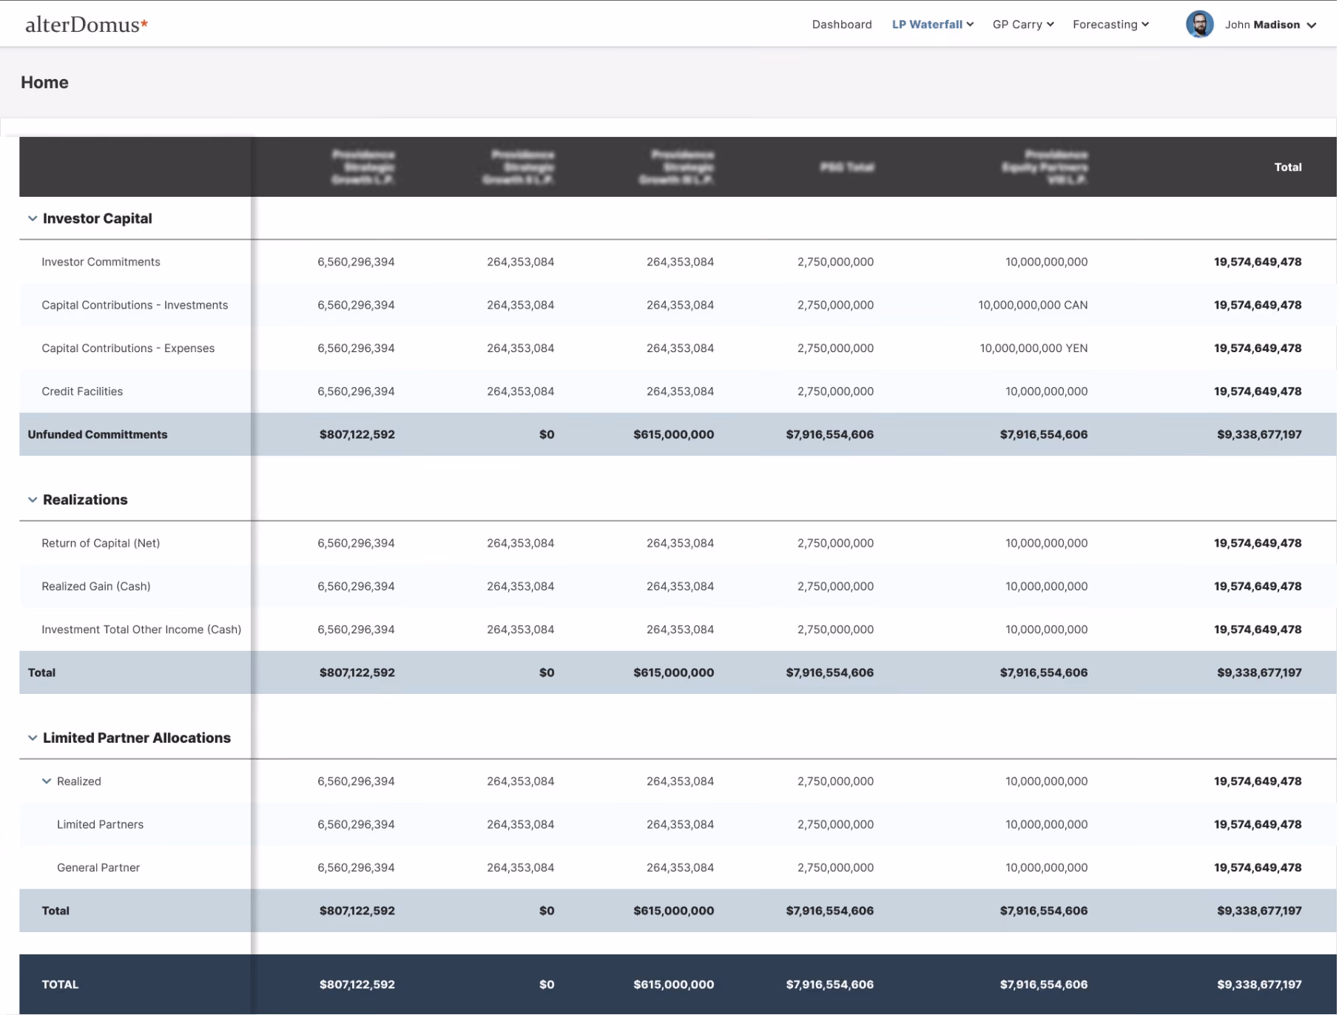Select Realized Gain (Cash) row label
This screenshot has width=1339, height=1015.
(x=96, y=587)
